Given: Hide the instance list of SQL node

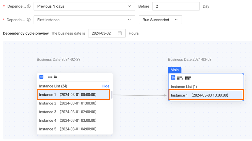Looking at the screenshot, I should 105,86.
